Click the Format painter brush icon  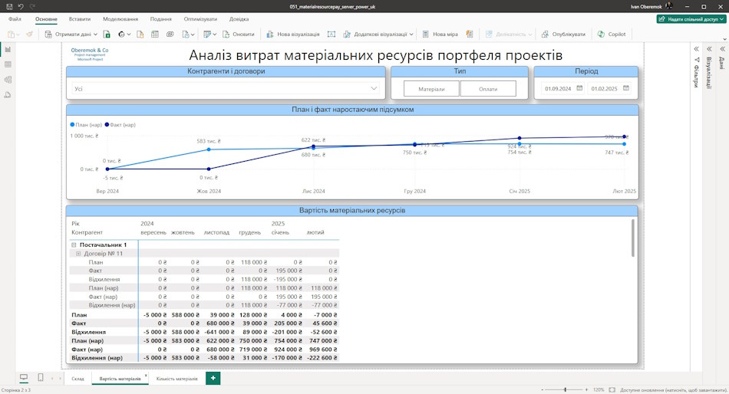(x=30, y=34)
